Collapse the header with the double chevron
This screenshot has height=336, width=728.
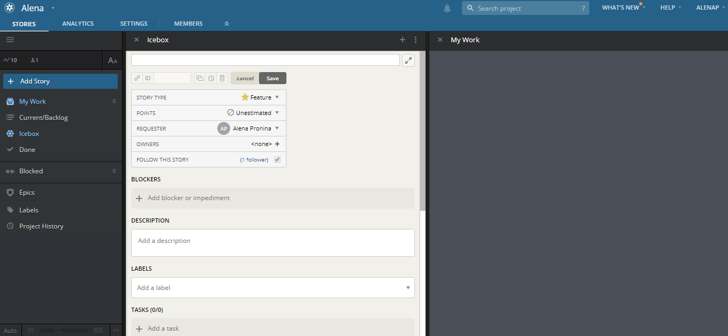pos(226,24)
